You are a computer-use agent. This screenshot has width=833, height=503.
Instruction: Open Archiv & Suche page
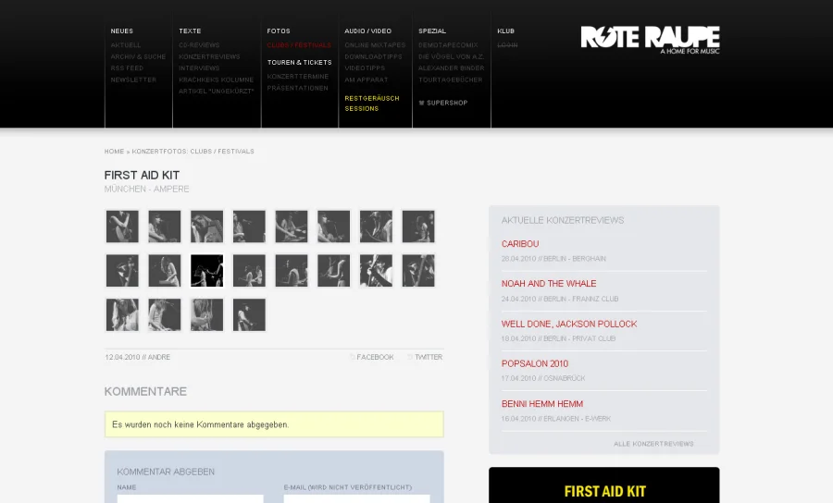[139, 56]
